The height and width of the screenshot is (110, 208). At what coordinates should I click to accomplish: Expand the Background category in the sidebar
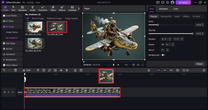[x=11, y=60]
